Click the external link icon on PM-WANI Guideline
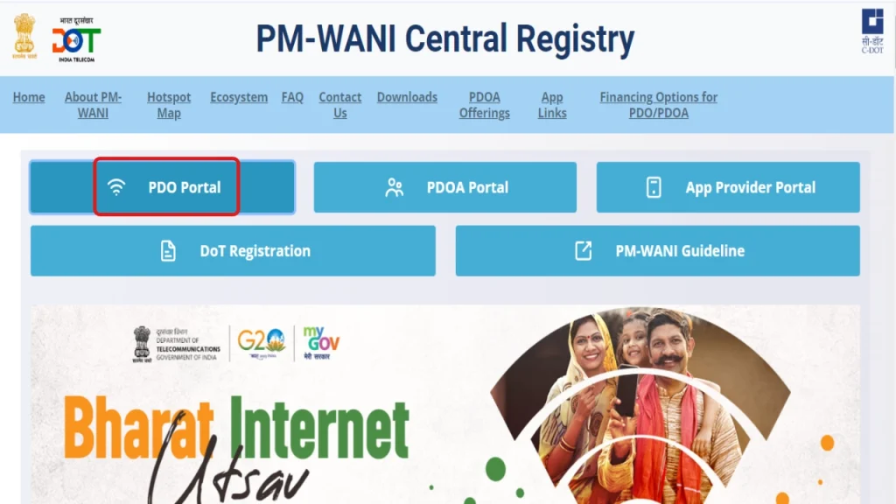 [583, 251]
